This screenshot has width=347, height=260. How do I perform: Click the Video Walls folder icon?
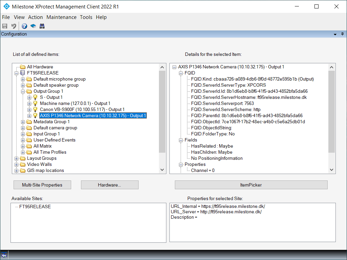(23, 164)
